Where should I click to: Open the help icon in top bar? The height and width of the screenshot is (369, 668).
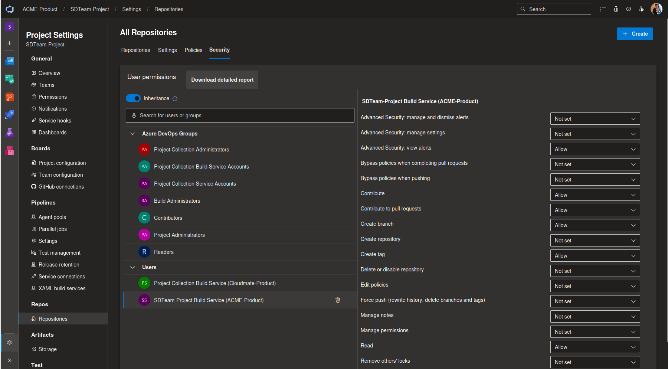coord(629,9)
